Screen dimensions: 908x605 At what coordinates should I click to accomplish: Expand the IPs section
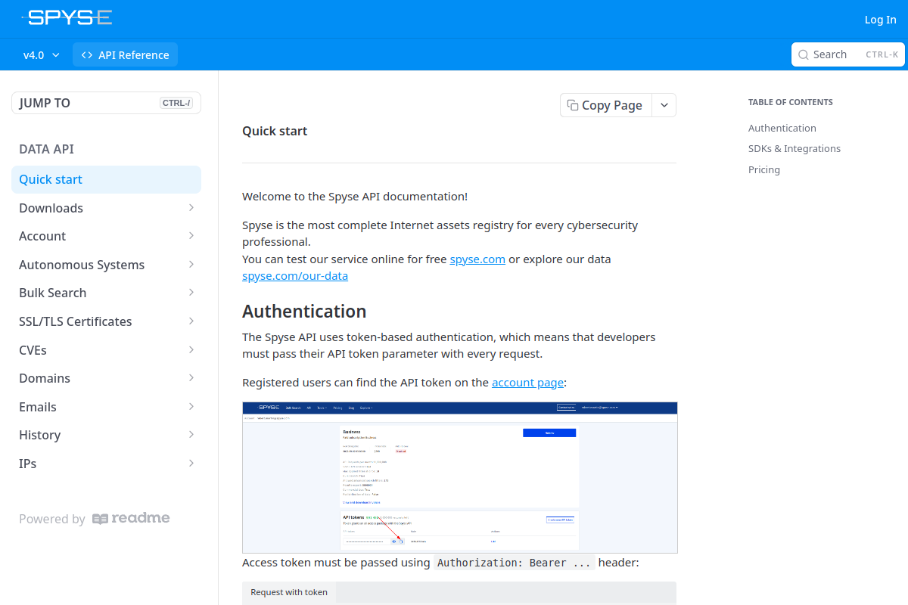pyautogui.click(x=191, y=464)
